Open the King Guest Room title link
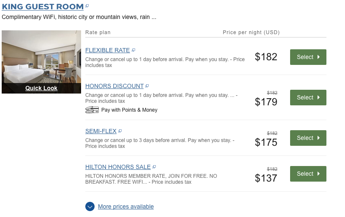Screen dimensions: 345x217 [x=43, y=7]
